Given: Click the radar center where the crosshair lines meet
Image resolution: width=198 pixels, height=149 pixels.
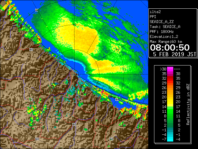Looking at the screenshot, I should (x=74, y=74).
